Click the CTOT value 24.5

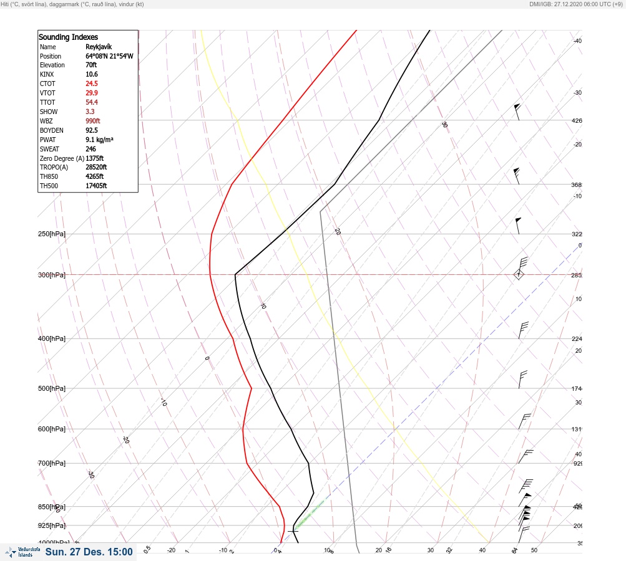pyautogui.click(x=91, y=84)
